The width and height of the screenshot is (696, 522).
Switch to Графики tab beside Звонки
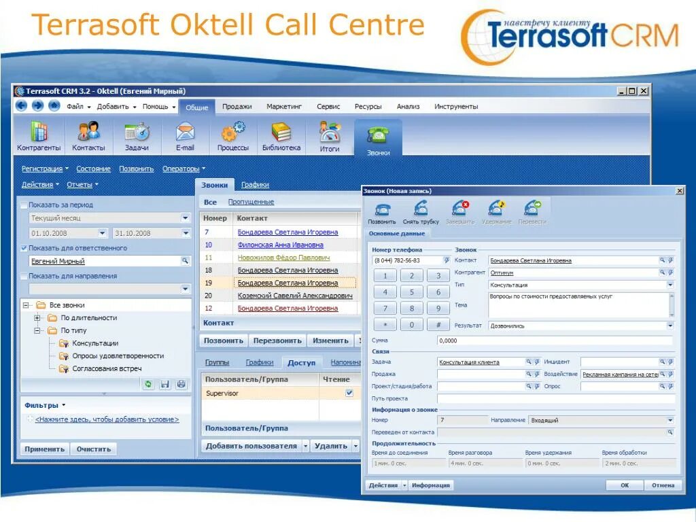[x=255, y=185]
